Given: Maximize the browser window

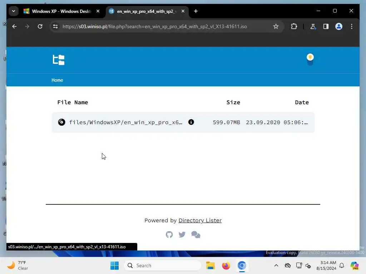Looking at the screenshot, I should tap(335, 11).
